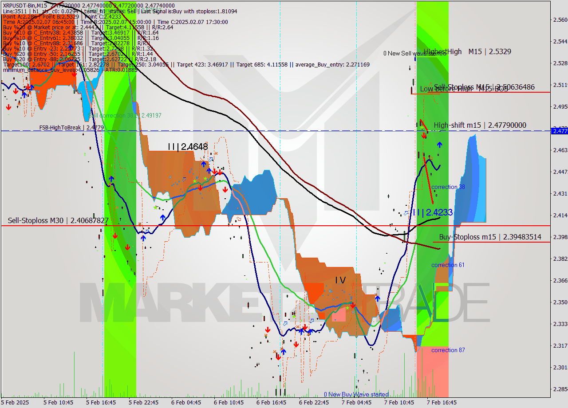Click the 6 Feb 16:45 time axis label
The image size is (568, 408).
point(271,403)
